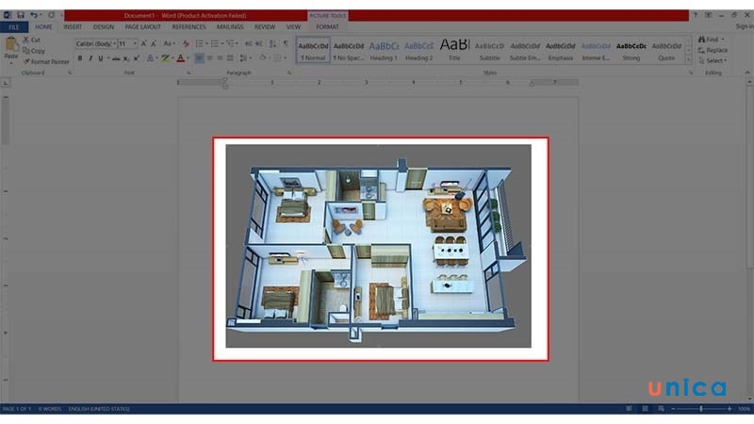The image size is (754, 424).
Task: Open the INSERT ribbon tab
Action: point(73,26)
